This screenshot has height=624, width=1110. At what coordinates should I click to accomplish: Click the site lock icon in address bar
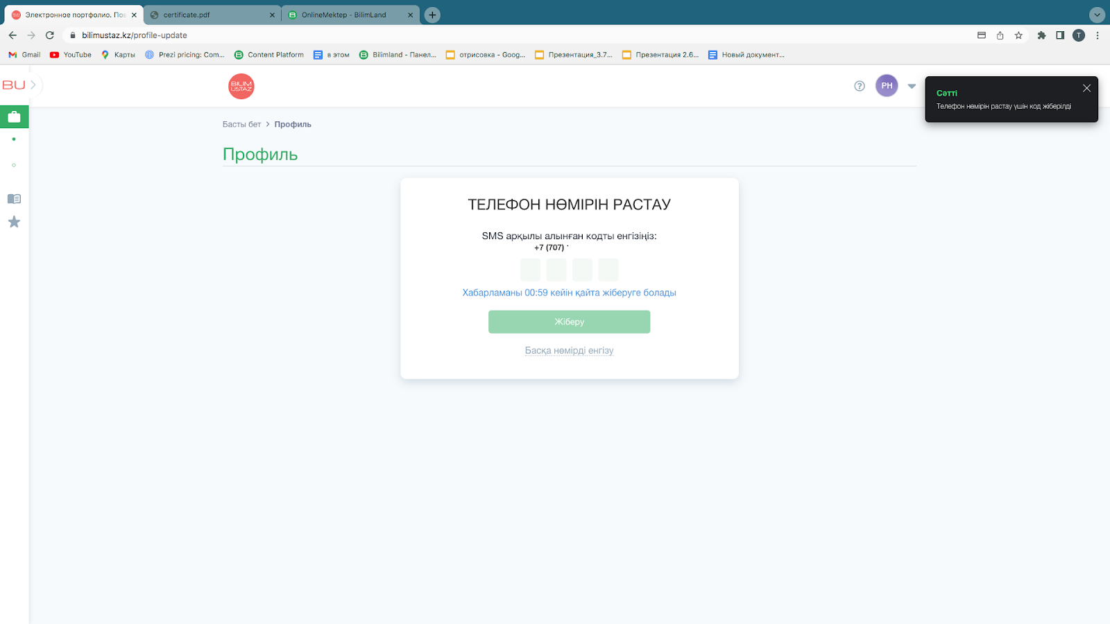click(72, 35)
